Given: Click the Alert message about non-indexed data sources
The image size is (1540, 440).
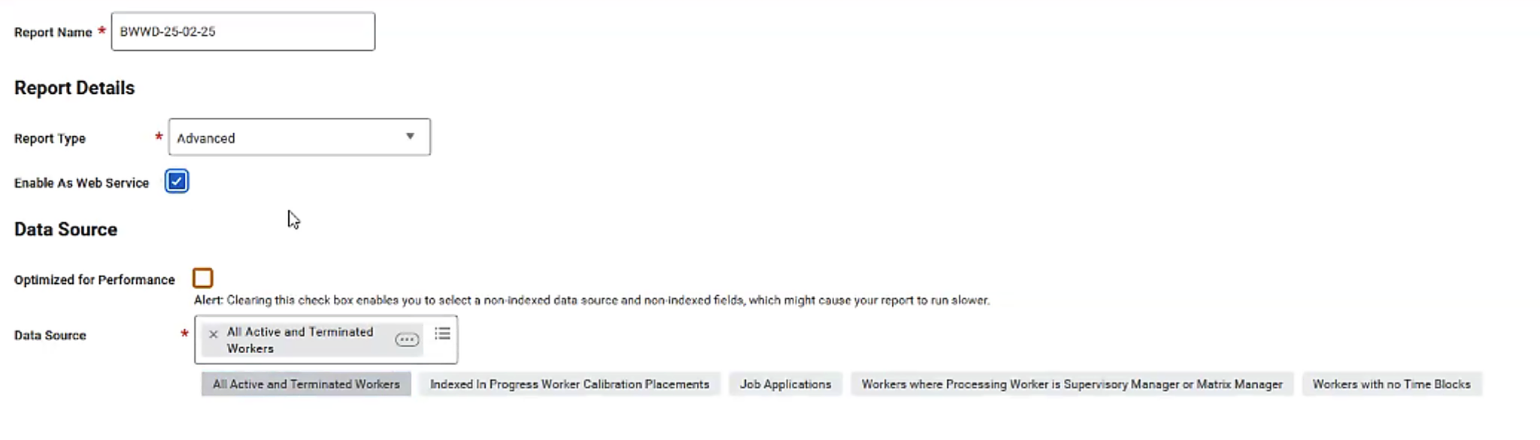Looking at the screenshot, I should 592,300.
